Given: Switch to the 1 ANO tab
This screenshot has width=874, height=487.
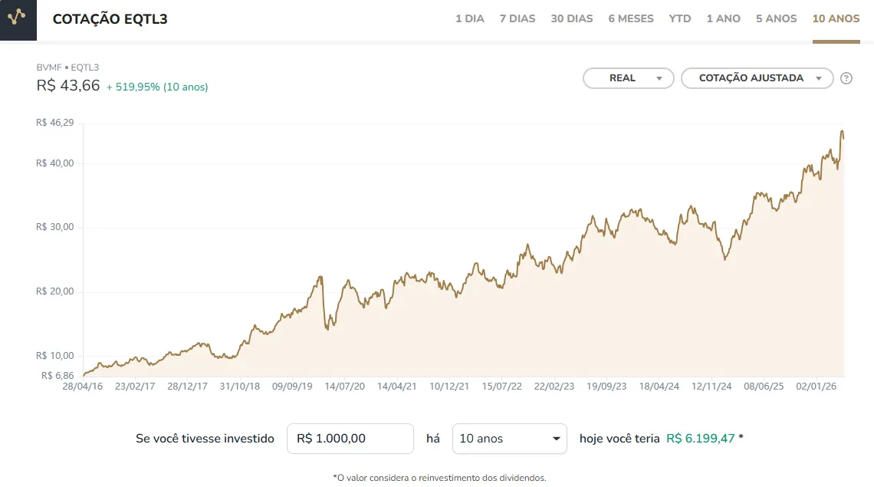Looking at the screenshot, I should (x=724, y=18).
